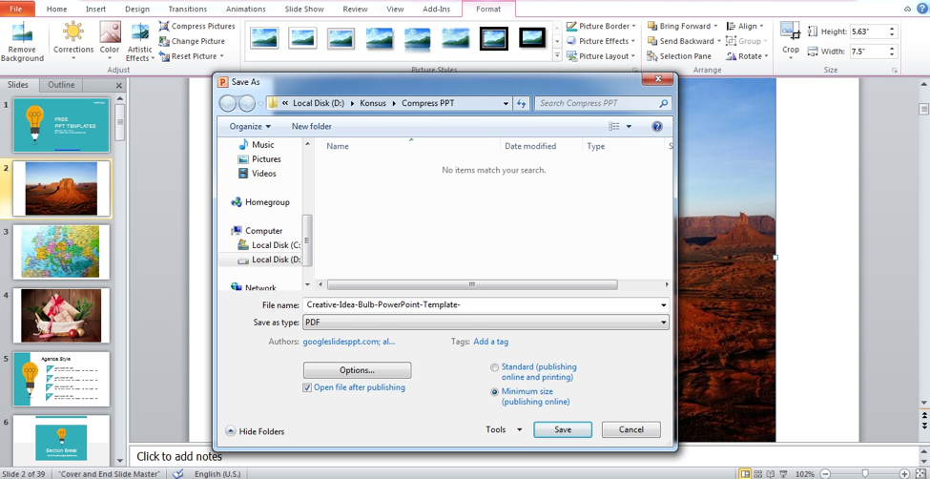Switch to the Design tab
Image resolution: width=930 pixels, height=479 pixels.
[137, 9]
